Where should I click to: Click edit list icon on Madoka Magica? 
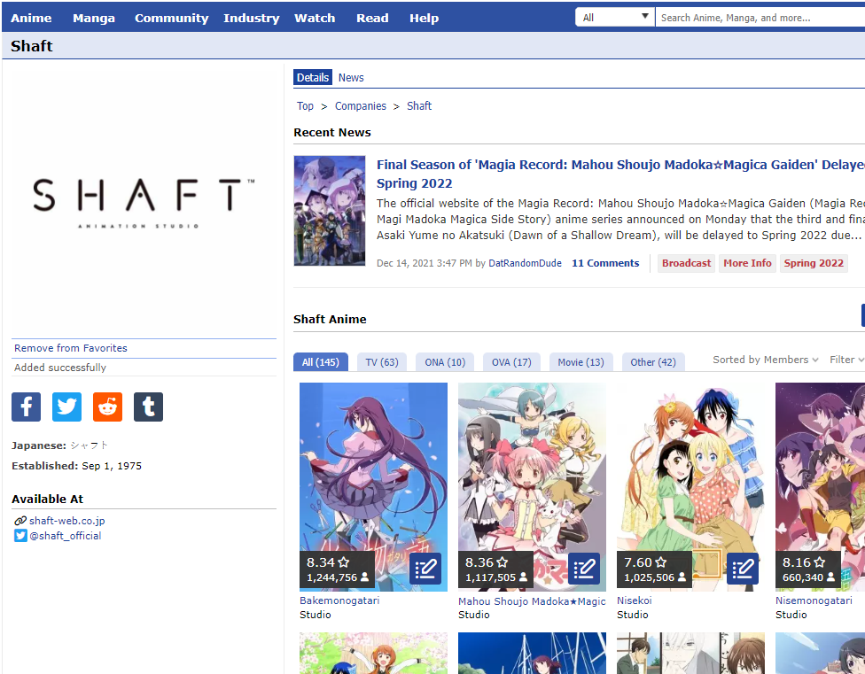click(x=584, y=569)
